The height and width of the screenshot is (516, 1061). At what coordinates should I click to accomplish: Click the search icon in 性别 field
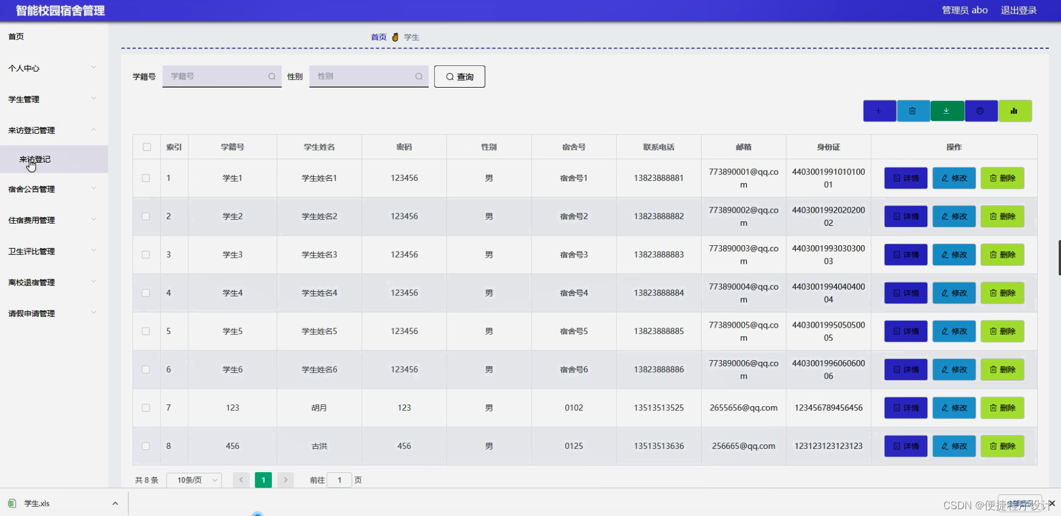tap(419, 76)
